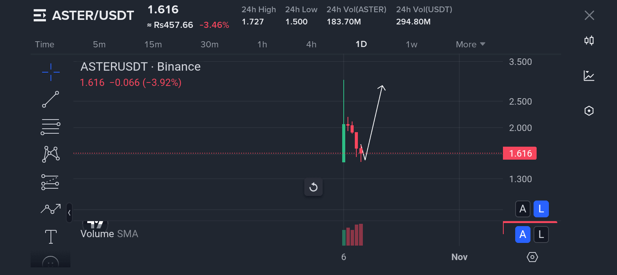Toggle auto scale A on price pane
Image resolution: width=617 pixels, height=275 pixels.
pyautogui.click(x=522, y=209)
